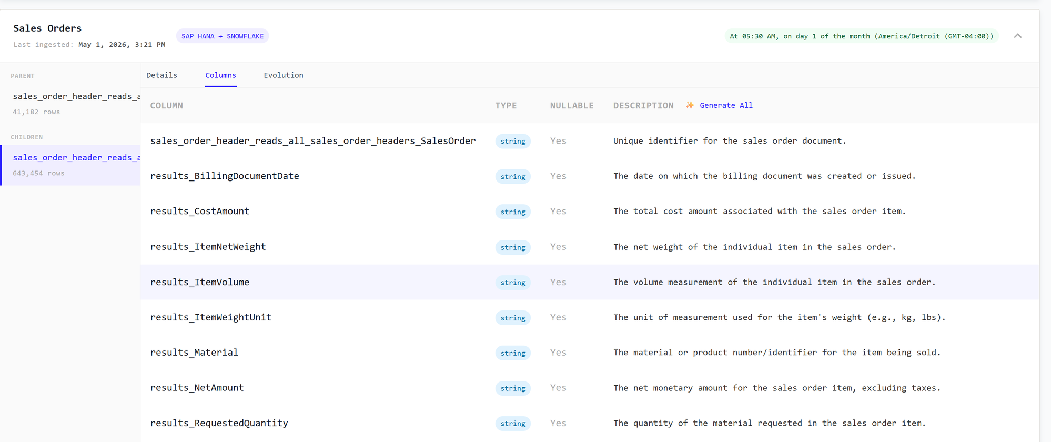This screenshot has width=1051, height=442.
Task: Click string type badge for results_CostAmount
Action: (513, 212)
